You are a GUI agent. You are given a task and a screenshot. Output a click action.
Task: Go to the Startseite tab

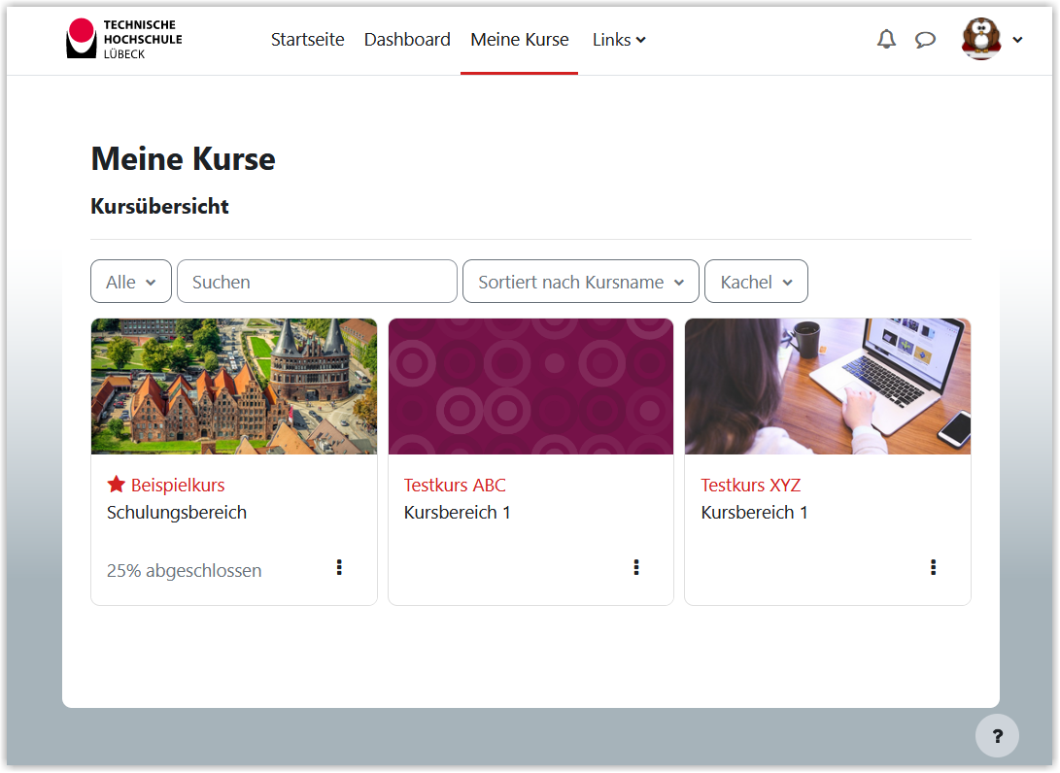click(308, 40)
